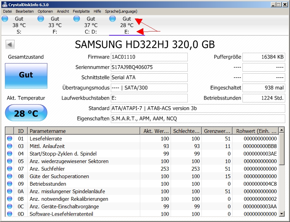Click the Schnittstelle field Serial ATA
290x222 pixels.
149,77
